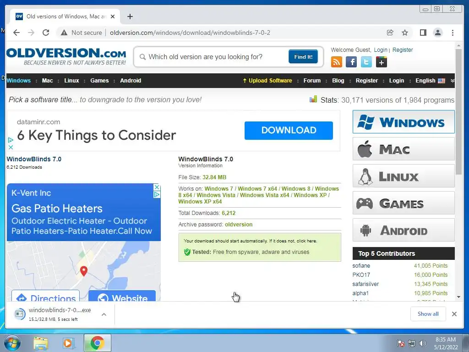Click the windowblinds-7-0 exe download item
The height and width of the screenshot is (352, 469).
click(52, 314)
